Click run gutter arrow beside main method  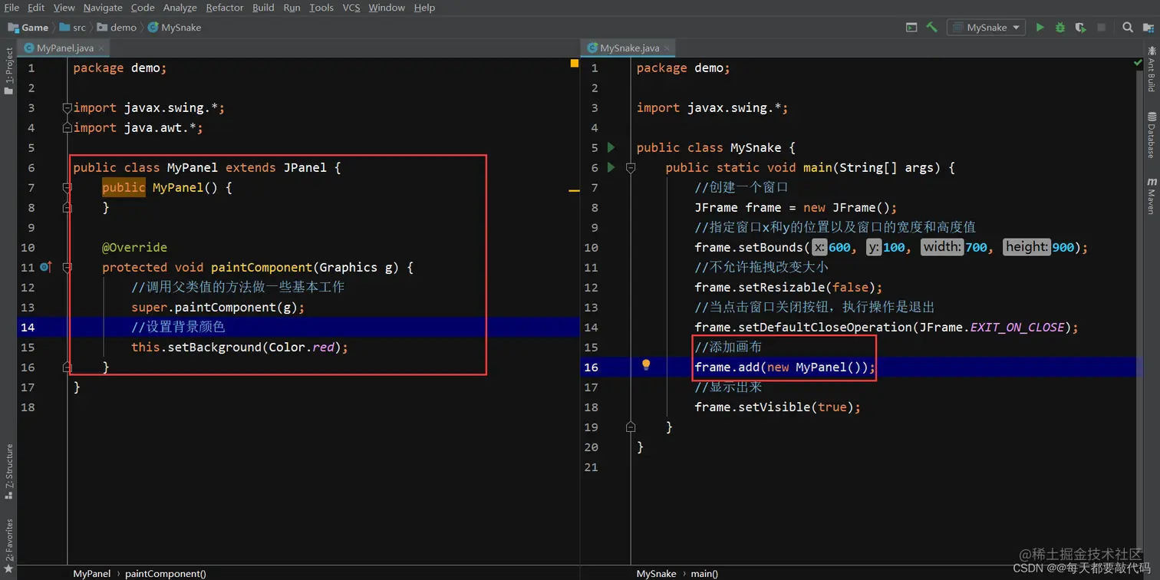(611, 167)
